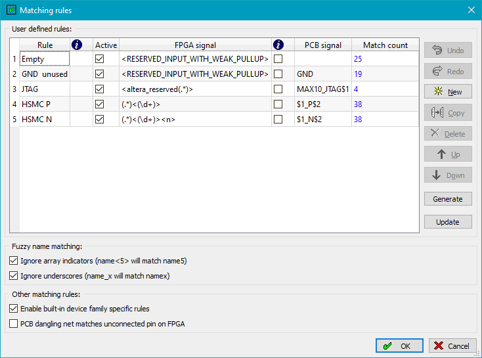482x358 pixels.
Task: Select the HSMC P rule name cell
Action: [44, 104]
